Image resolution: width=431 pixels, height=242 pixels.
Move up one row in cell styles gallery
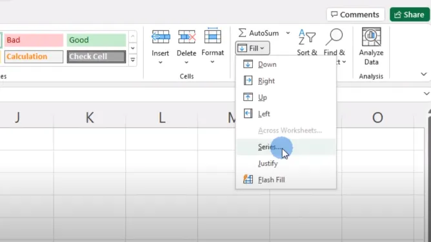[x=133, y=36]
